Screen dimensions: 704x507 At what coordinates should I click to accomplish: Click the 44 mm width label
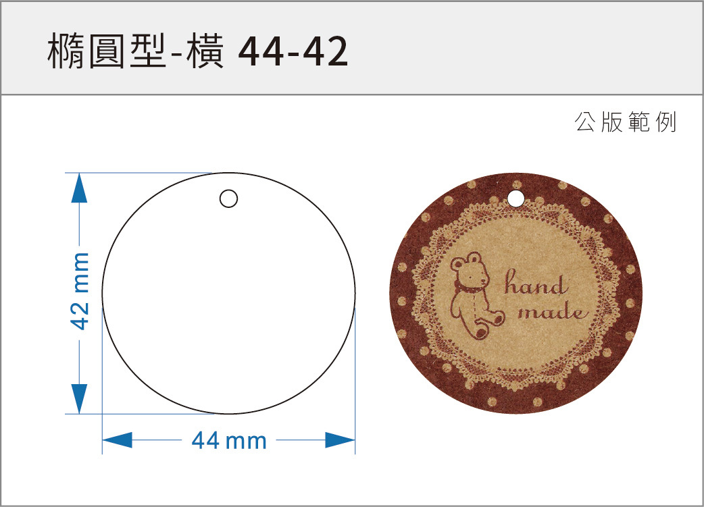tap(229, 440)
